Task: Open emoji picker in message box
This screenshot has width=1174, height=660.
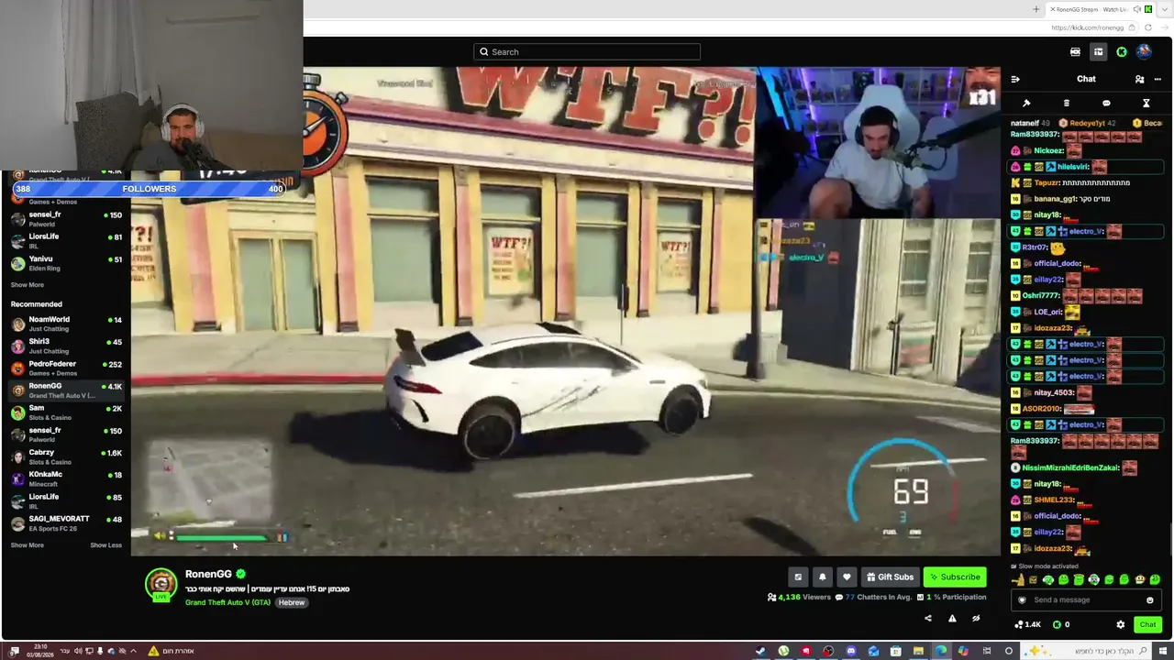Action: pos(1149,600)
